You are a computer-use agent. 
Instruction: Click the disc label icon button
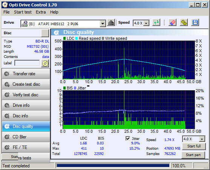(45, 63)
